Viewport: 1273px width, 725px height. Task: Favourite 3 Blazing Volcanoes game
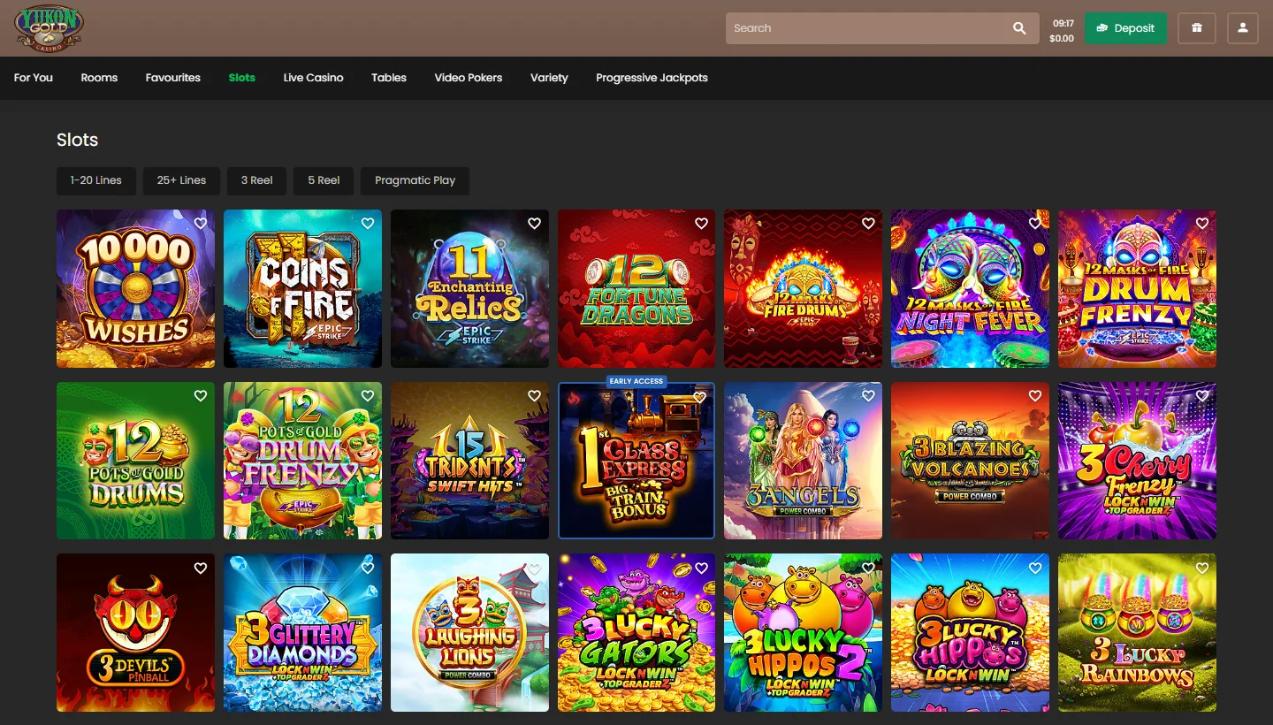click(x=1035, y=396)
